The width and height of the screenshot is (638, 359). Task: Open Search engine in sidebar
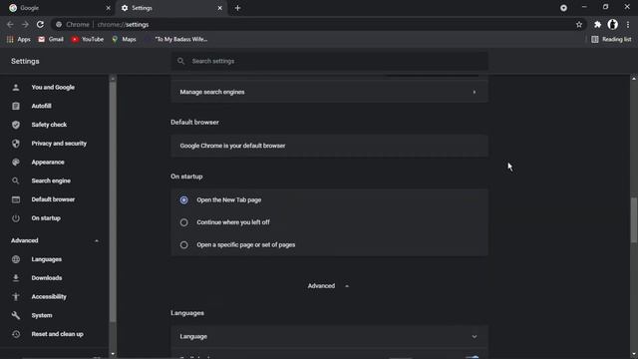coord(51,181)
